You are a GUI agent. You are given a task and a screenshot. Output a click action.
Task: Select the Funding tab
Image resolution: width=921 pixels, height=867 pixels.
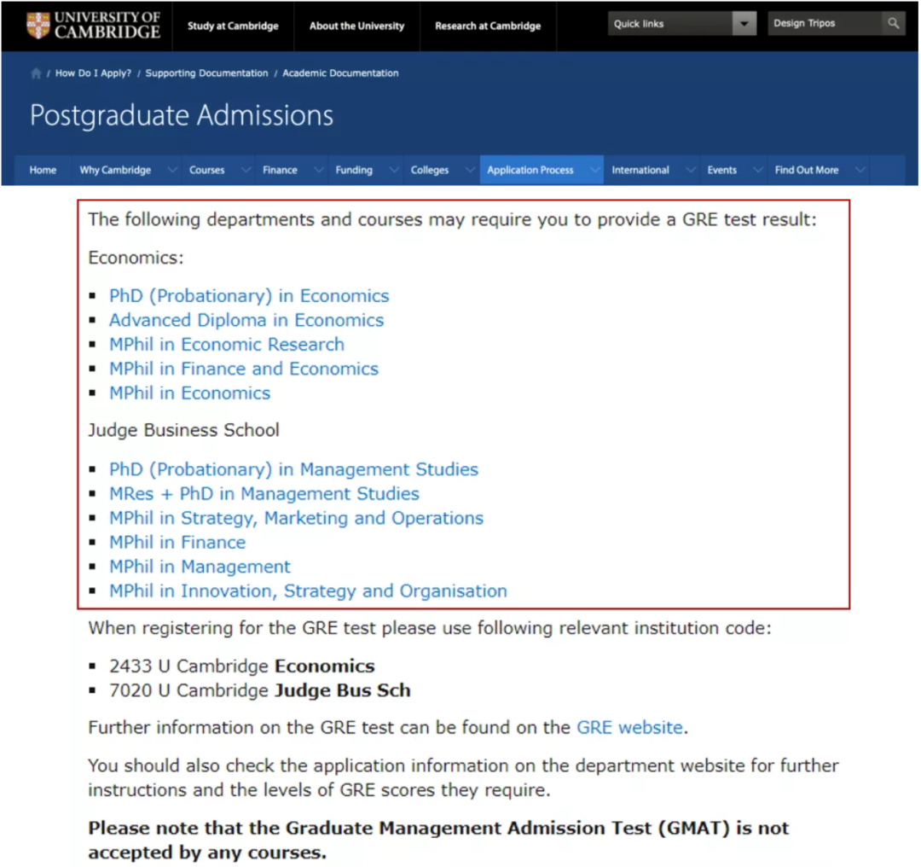[354, 170]
